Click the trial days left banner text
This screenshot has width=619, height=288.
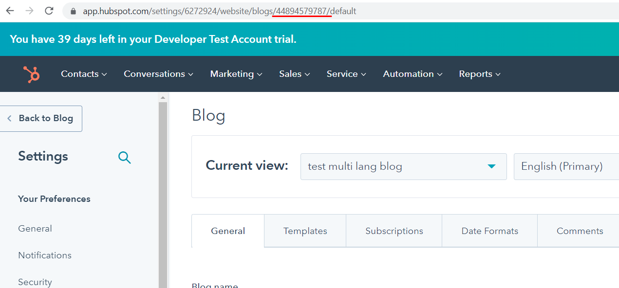pyautogui.click(x=153, y=39)
